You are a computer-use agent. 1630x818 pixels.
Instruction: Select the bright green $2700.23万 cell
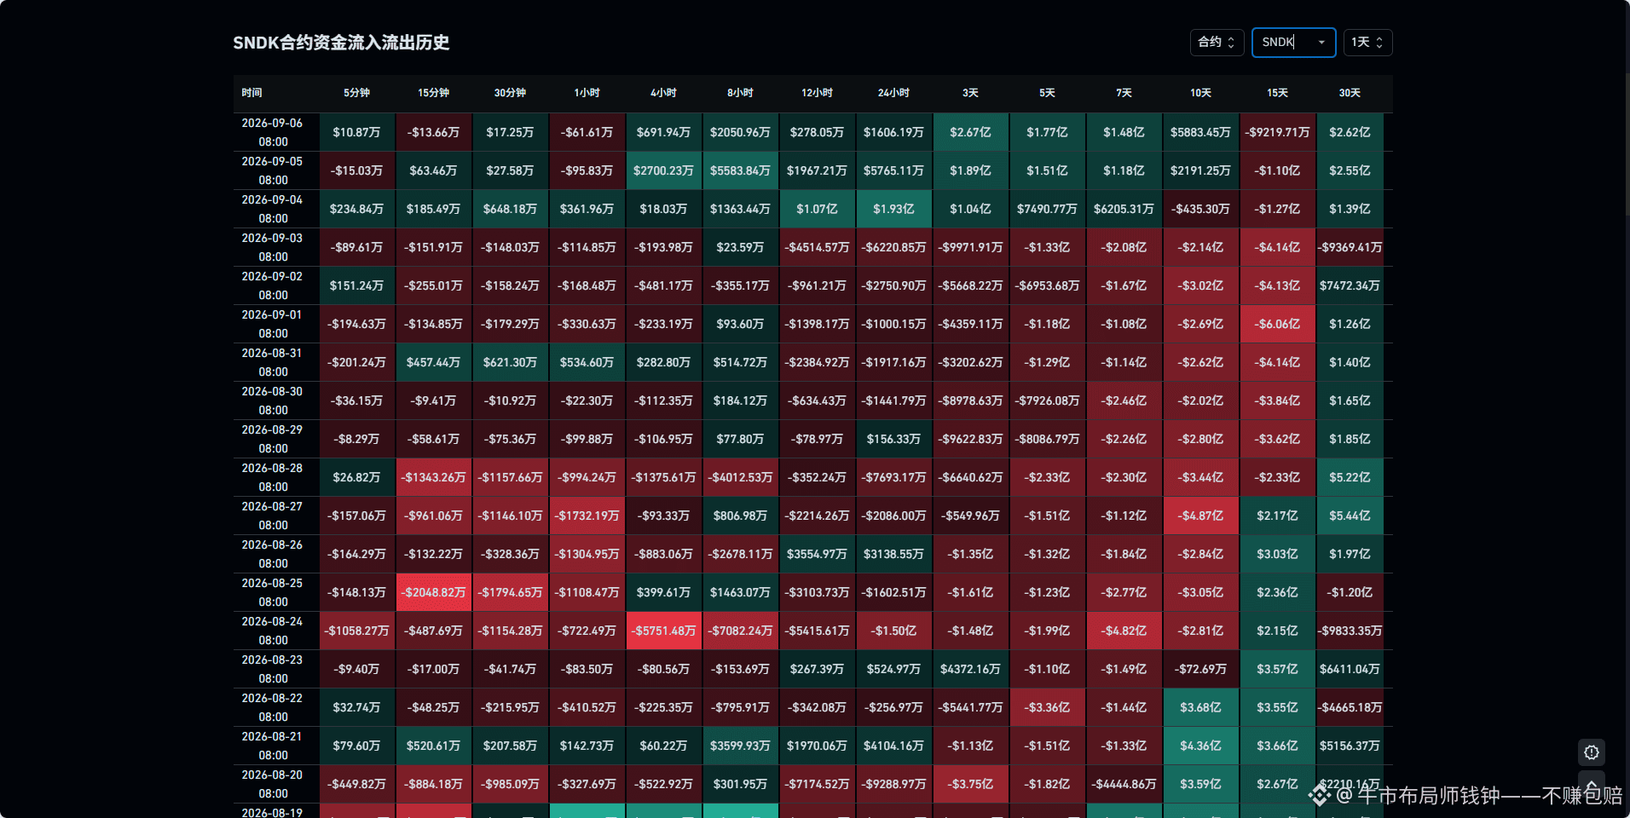[x=664, y=170]
